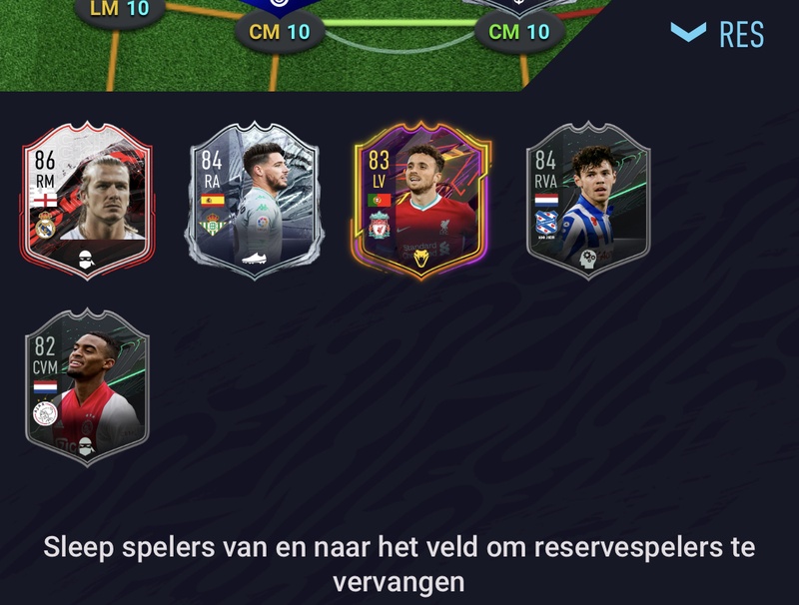Click the Spain flag on 84 RA card

(212, 200)
